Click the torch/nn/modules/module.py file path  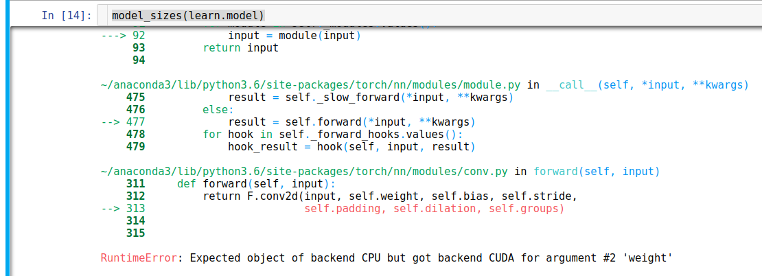311,86
